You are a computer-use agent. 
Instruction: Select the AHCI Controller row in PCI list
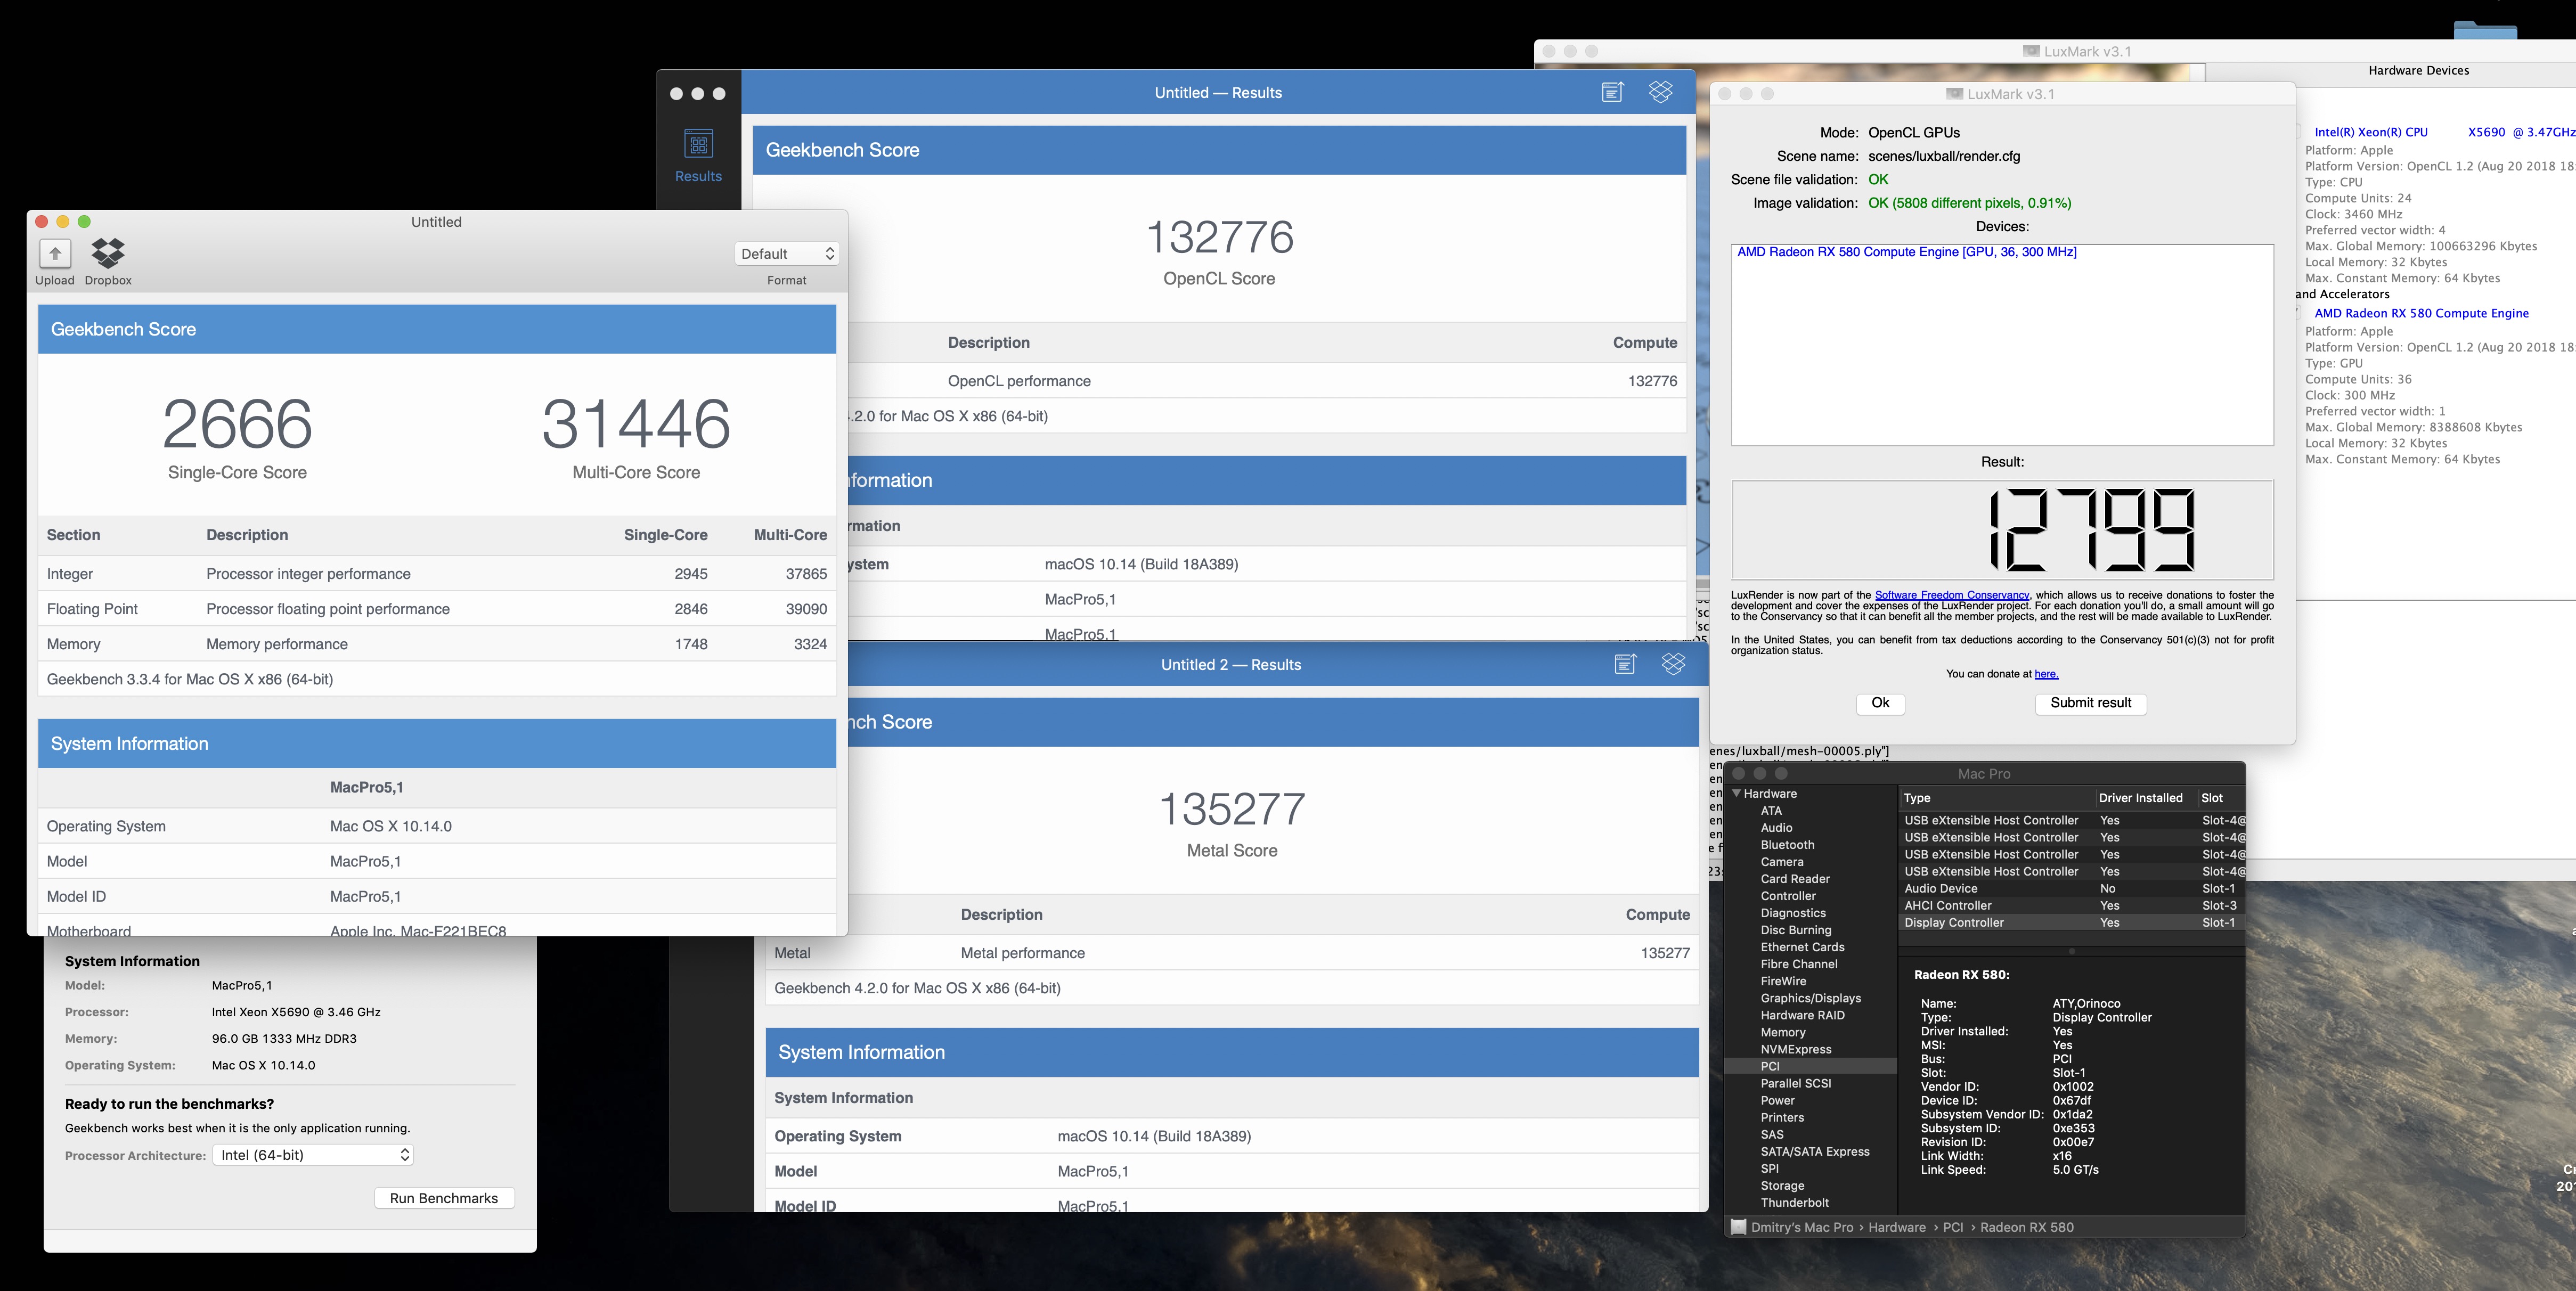pyautogui.click(x=2072, y=905)
